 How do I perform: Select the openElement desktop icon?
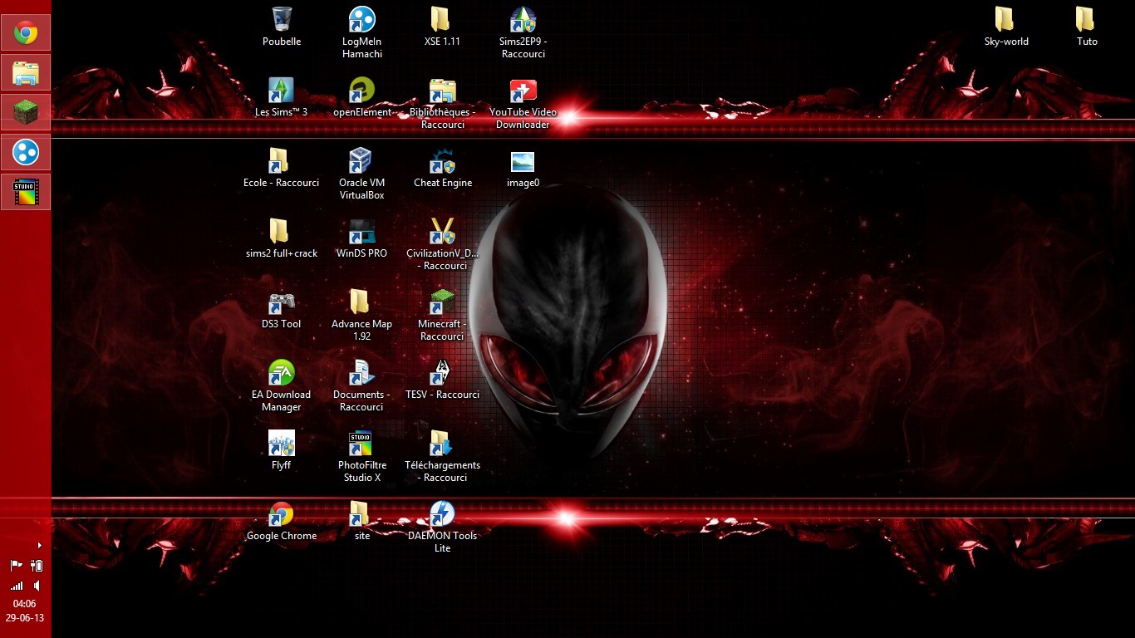click(x=362, y=97)
